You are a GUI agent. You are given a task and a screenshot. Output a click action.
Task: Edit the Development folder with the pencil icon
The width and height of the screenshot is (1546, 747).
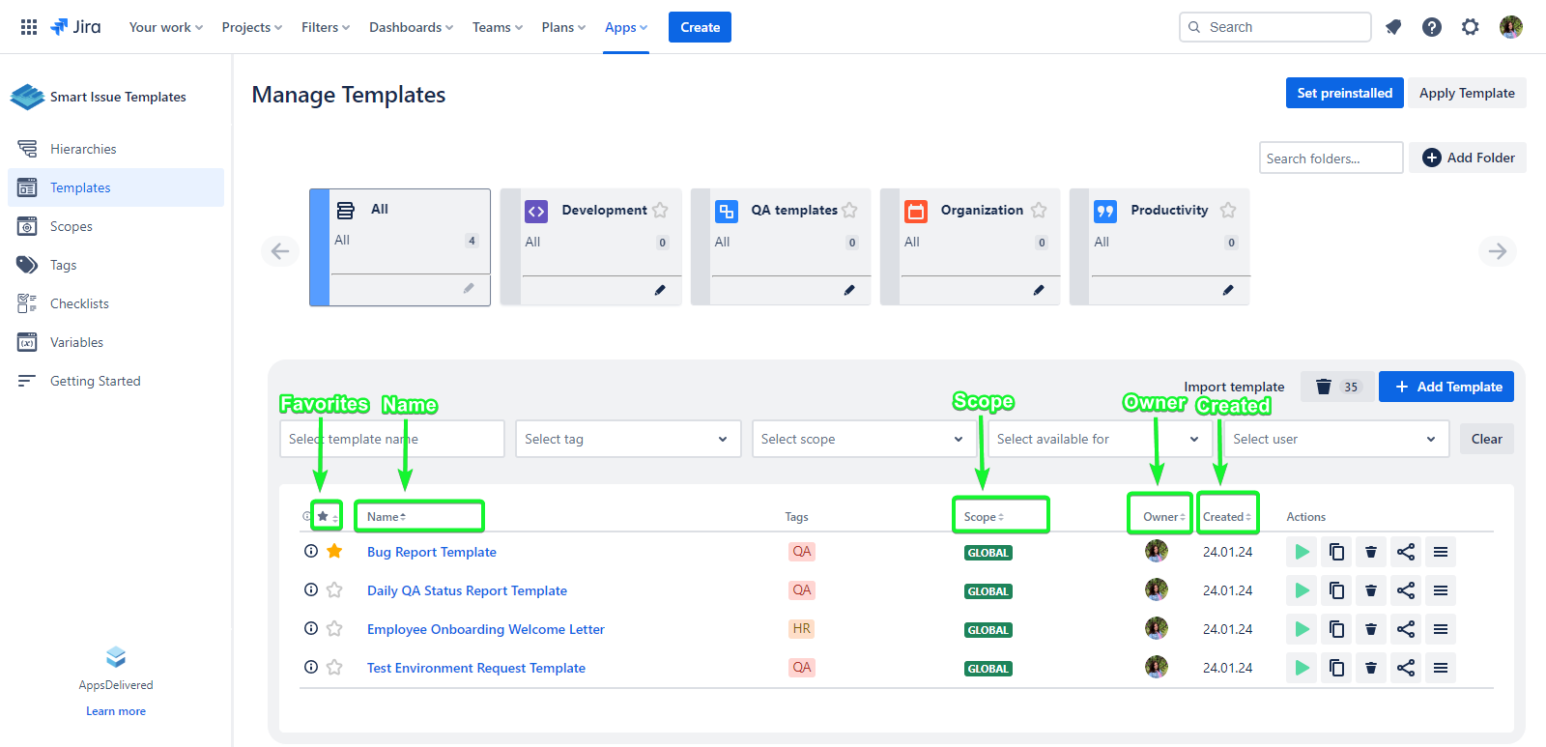tap(660, 290)
